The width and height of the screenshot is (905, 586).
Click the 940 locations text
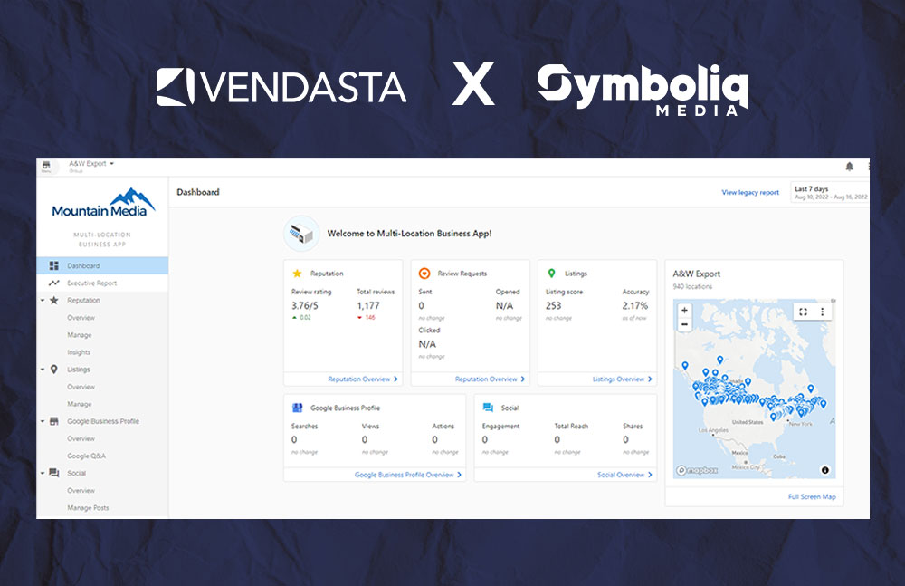click(x=692, y=286)
